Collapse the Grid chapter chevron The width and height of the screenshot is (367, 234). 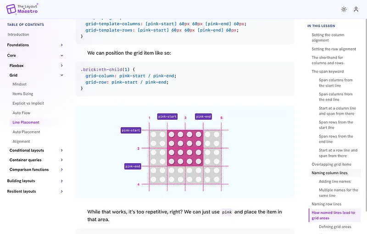tap(62, 75)
